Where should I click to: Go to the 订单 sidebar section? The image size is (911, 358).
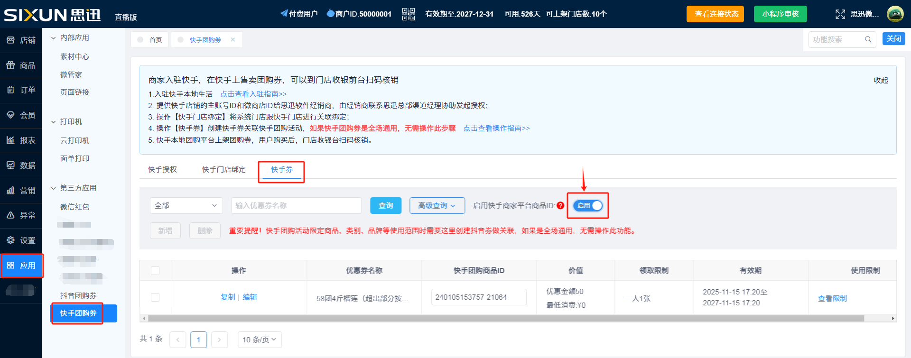tap(21, 90)
